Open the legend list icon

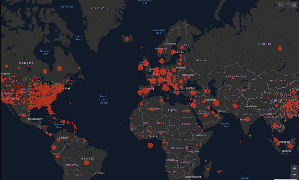tap(287, 5)
